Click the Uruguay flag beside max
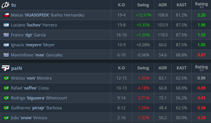This screenshot has width=211, height=123. 6,55
